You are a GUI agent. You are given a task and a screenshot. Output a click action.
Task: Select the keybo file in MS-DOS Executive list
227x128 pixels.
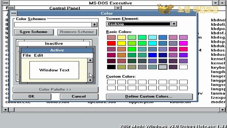[x=218, y=68]
